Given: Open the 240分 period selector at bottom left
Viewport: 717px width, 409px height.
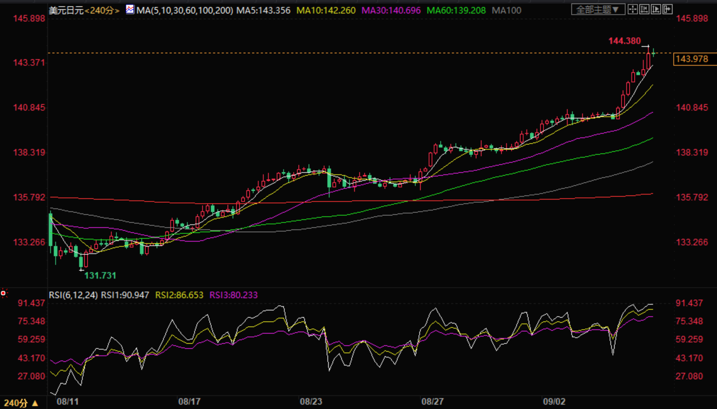Looking at the screenshot, I should click(x=21, y=403).
